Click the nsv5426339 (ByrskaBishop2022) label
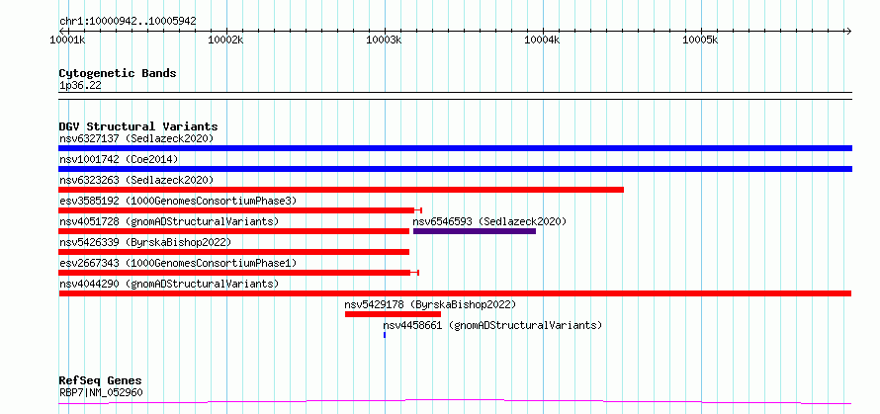The height and width of the screenshot is (414, 880). (145, 242)
